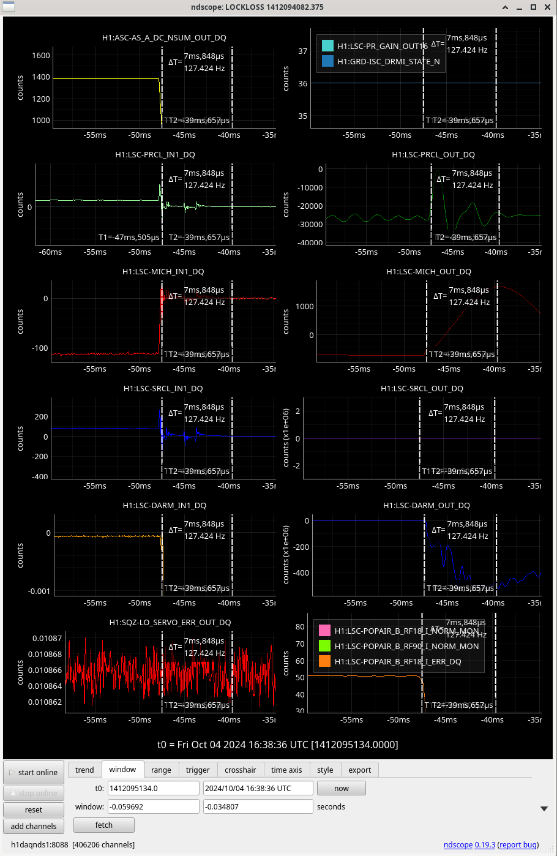Viewport: 557px width, 856px height.
Task: Open the crosshair tab
Action: click(240, 770)
